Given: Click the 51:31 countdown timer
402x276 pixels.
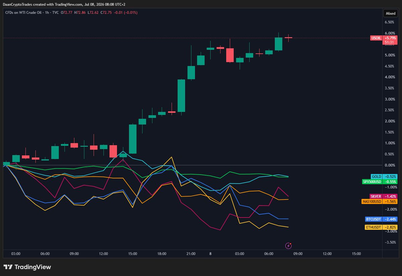Looking at the screenshot, I should pos(389,43).
